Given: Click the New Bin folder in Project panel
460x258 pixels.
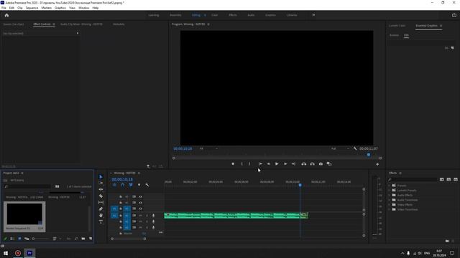Looking at the screenshot, I should 83,239.
